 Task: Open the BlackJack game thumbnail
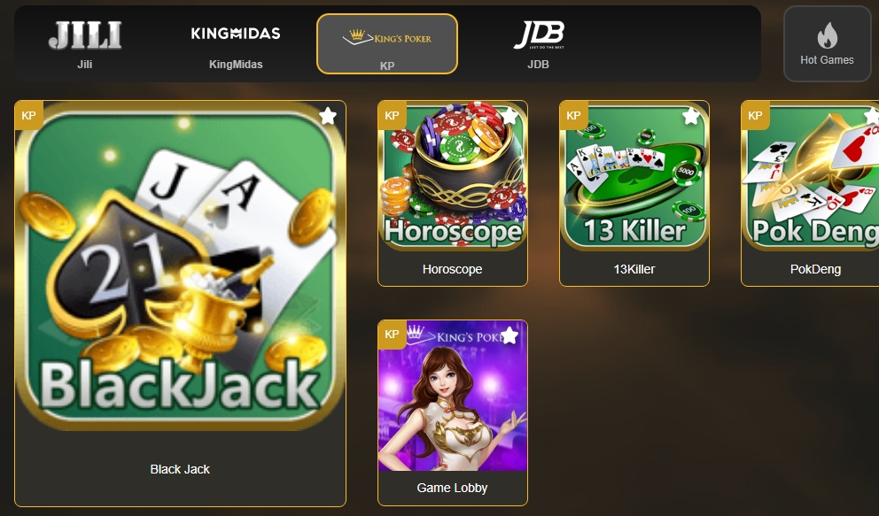point(180,266)
